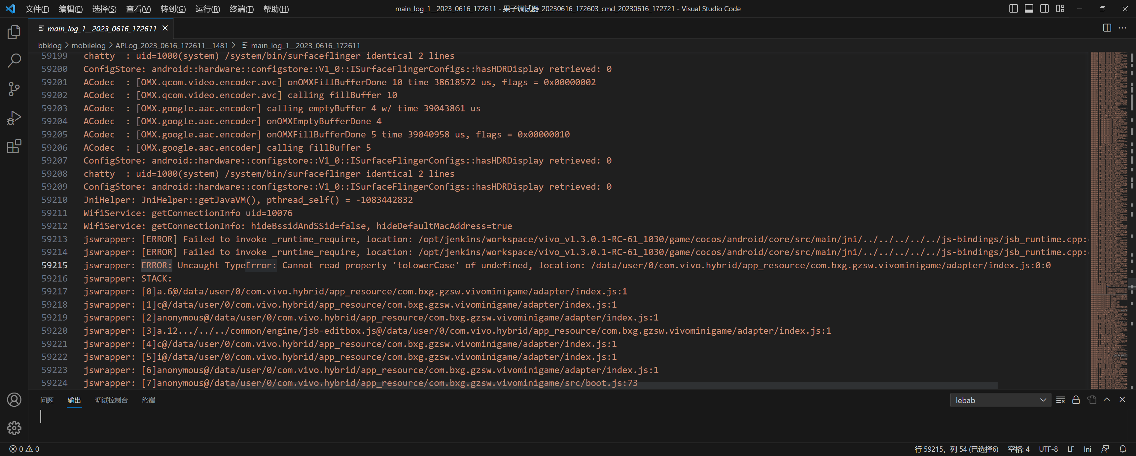1136x456 pixels.
Task: Maximize panel size with chevron up
Action: click(1107, 399)
